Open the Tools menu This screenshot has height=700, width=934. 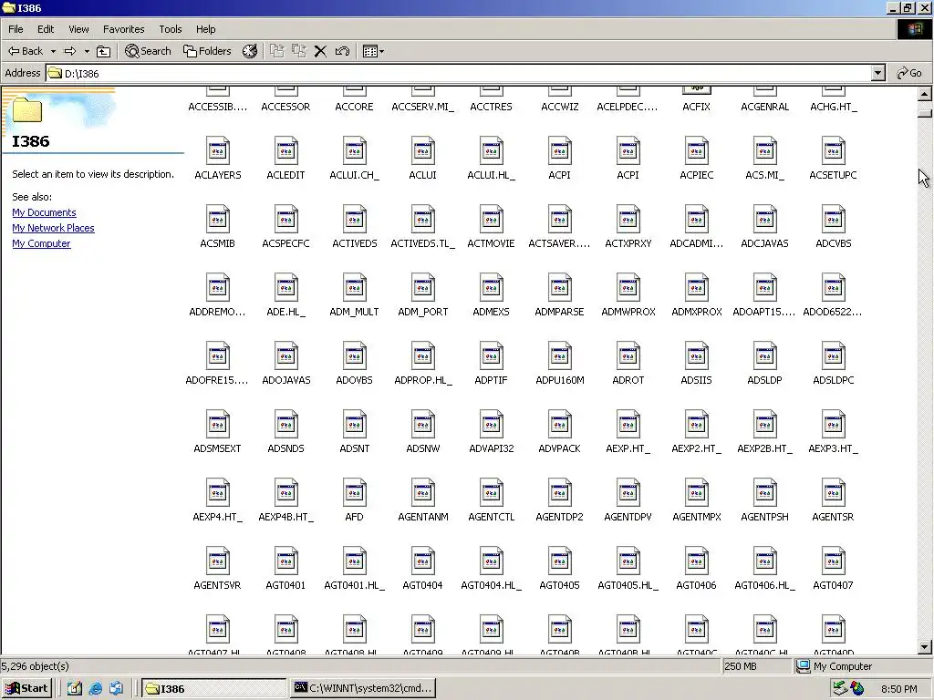170,29
